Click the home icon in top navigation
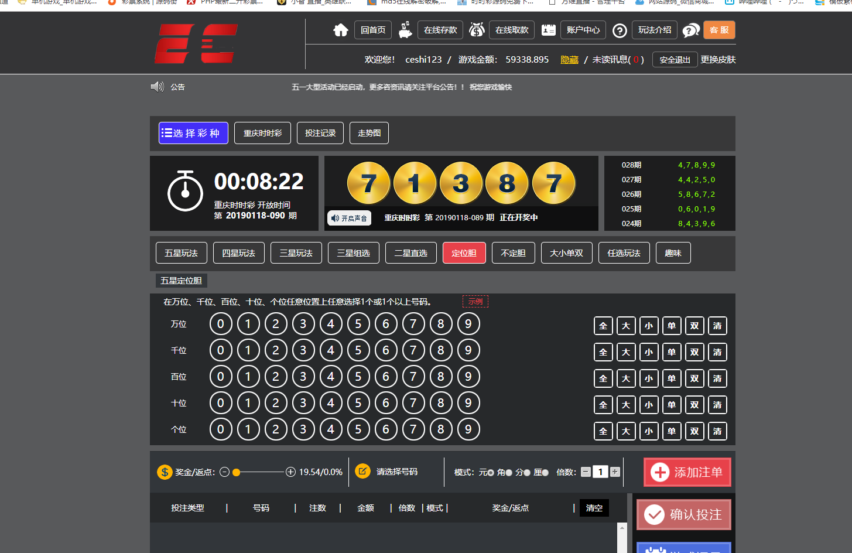Viewport: 852px width, 553px height. point(341,30)
